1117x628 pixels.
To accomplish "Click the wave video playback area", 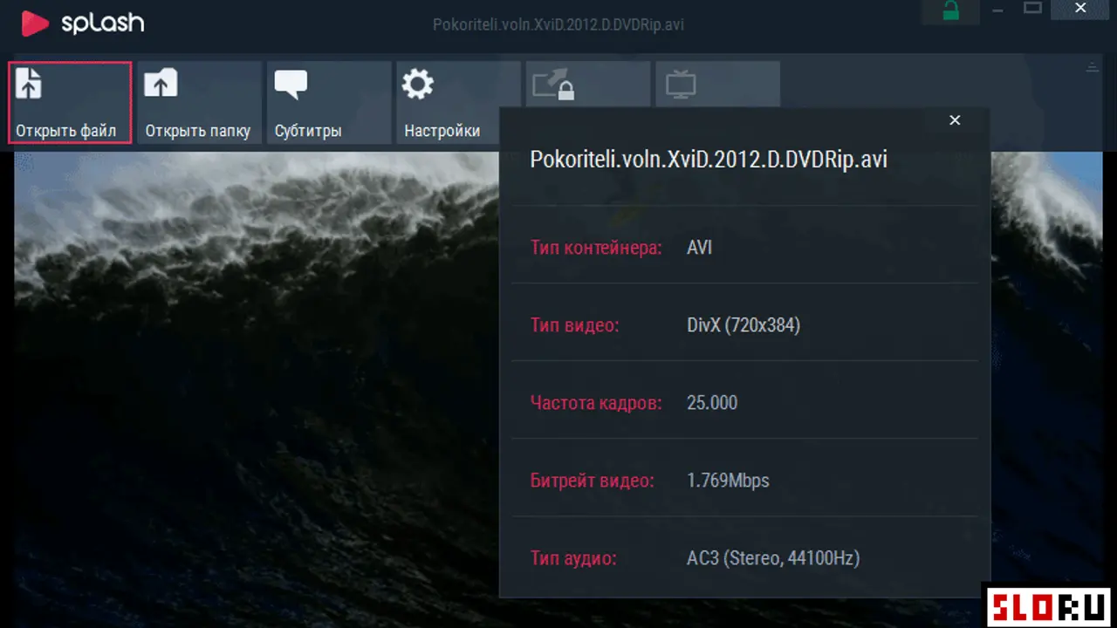I will (253, 384).
